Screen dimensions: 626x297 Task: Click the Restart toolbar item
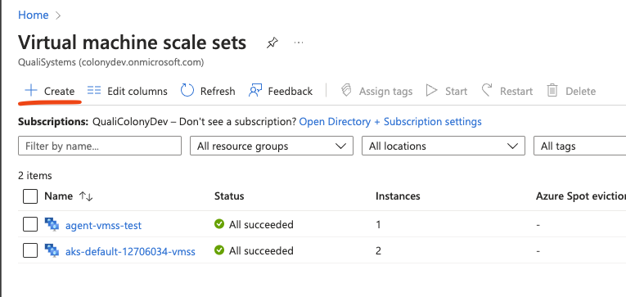coord(507,91)
